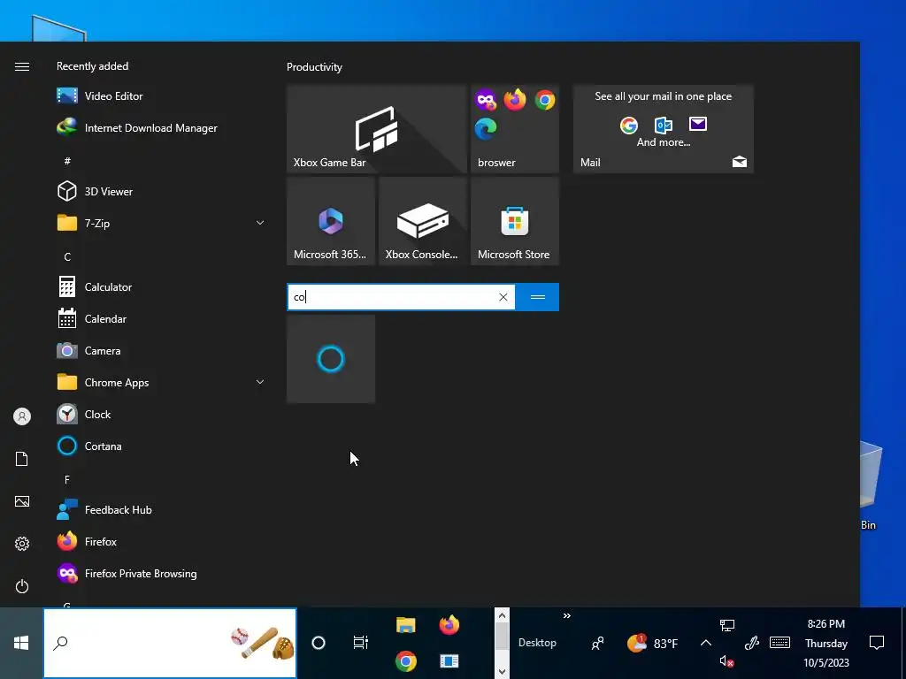Show hidden system tray icons
This screenshot has width=906, height=679.
(x=705, y=643)
